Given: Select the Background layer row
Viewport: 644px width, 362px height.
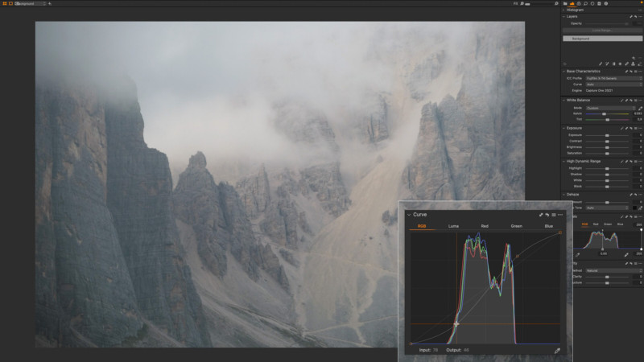Looking at the screenshot, I should coord(602,39).
